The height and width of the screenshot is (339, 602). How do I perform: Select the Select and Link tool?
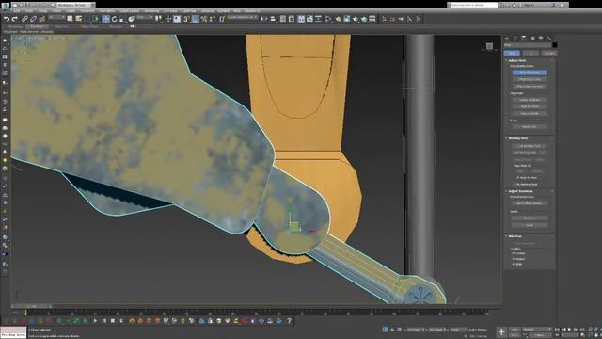tap(25, 19)
